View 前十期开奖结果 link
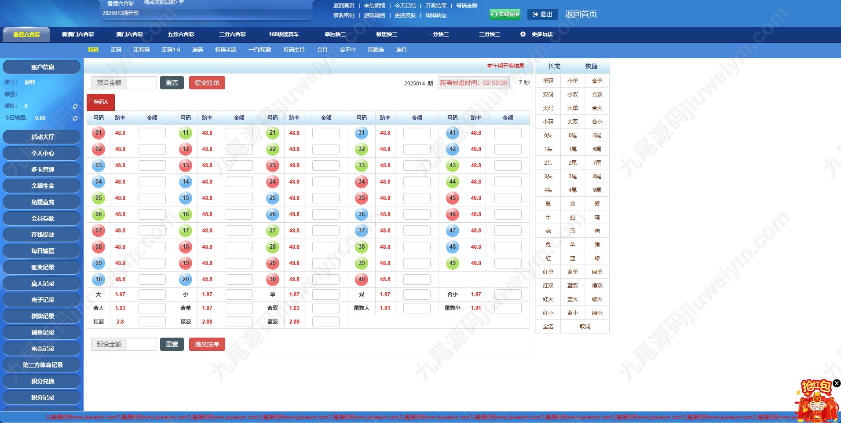Screen dimensions: 841x423 click(505, 66)
